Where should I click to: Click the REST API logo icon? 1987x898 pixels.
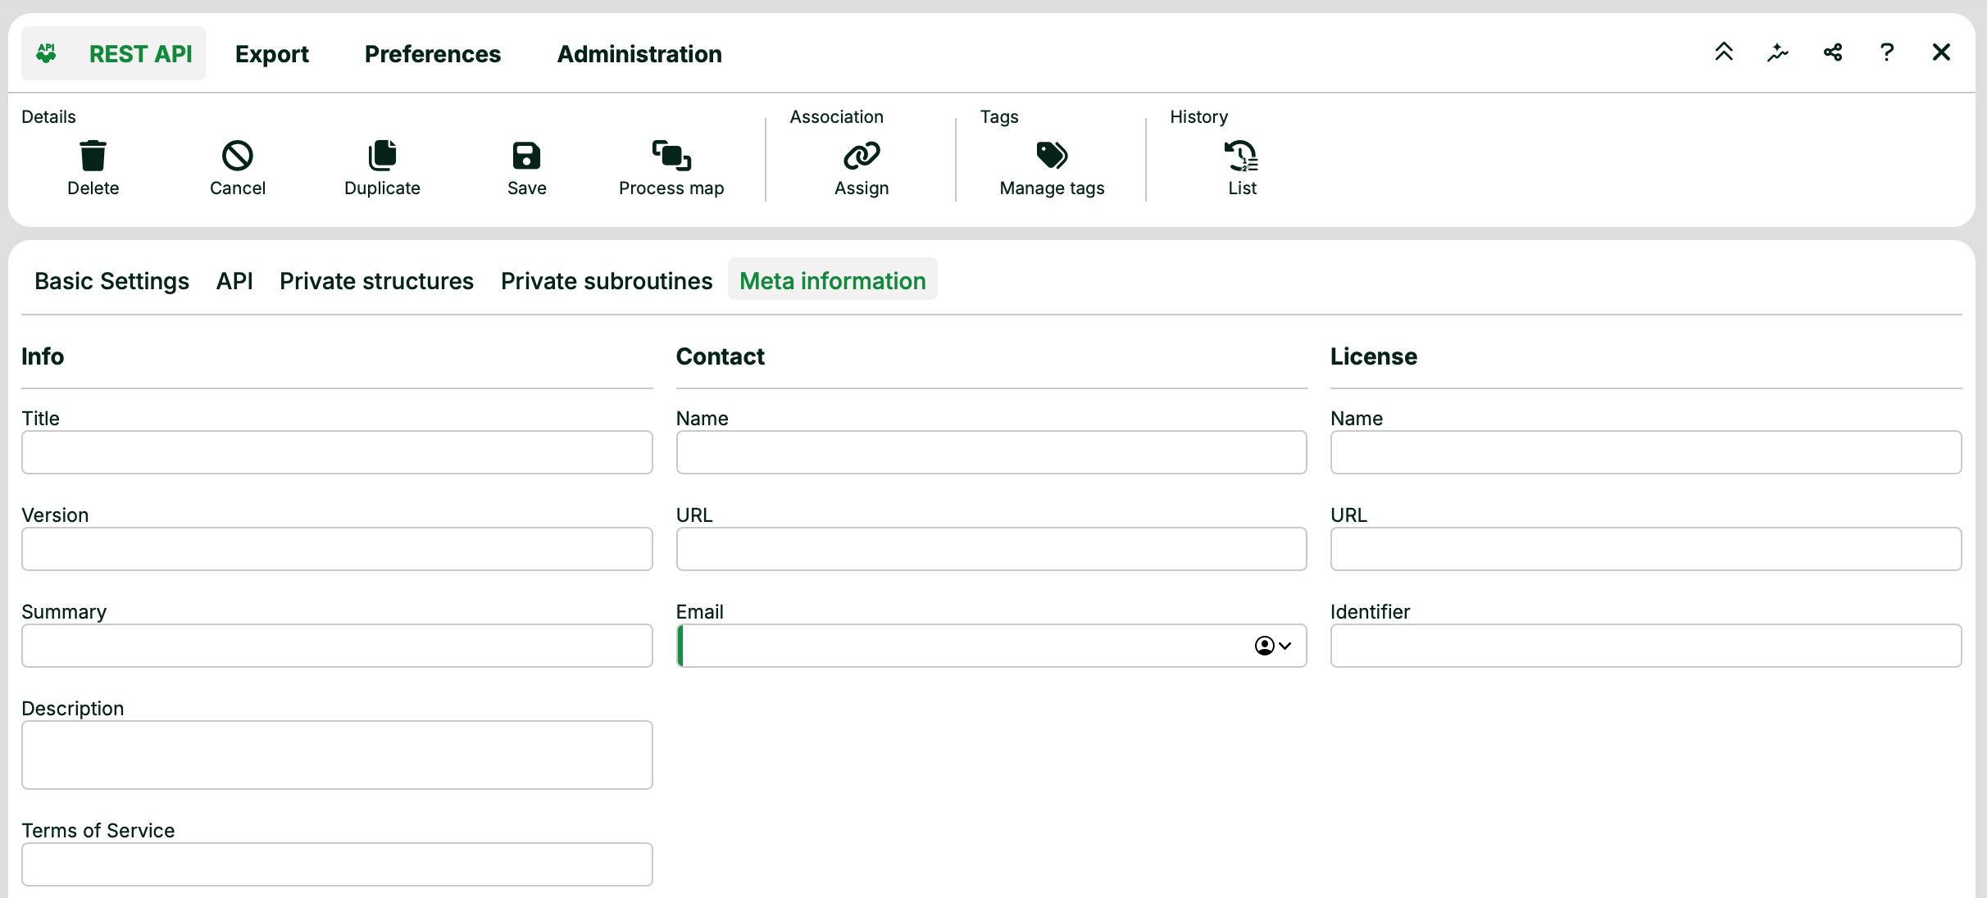click(x=47, y=53)
